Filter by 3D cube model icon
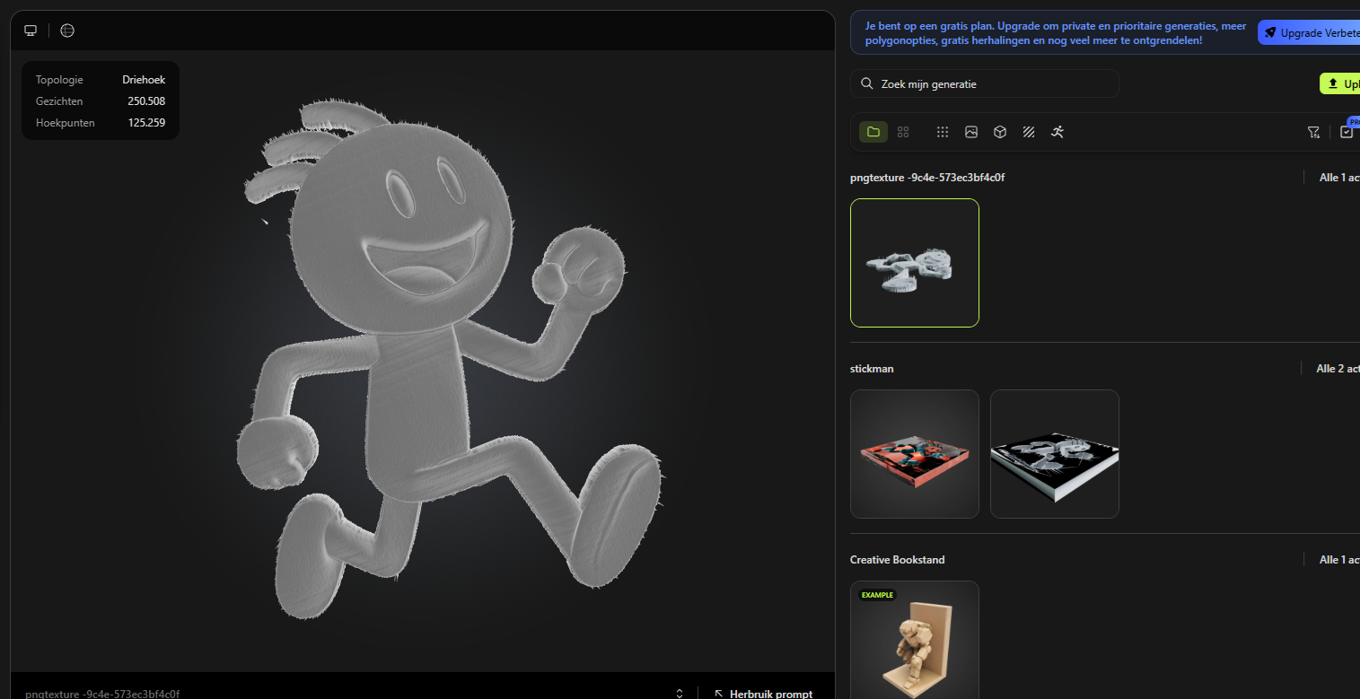Screen dimensions: 1360x699 coord(1000,132)
